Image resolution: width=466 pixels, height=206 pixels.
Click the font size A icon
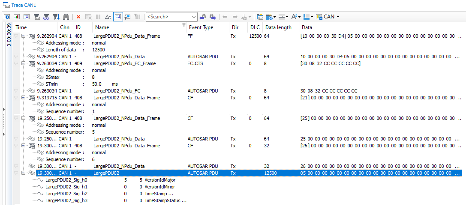(294, 17)
